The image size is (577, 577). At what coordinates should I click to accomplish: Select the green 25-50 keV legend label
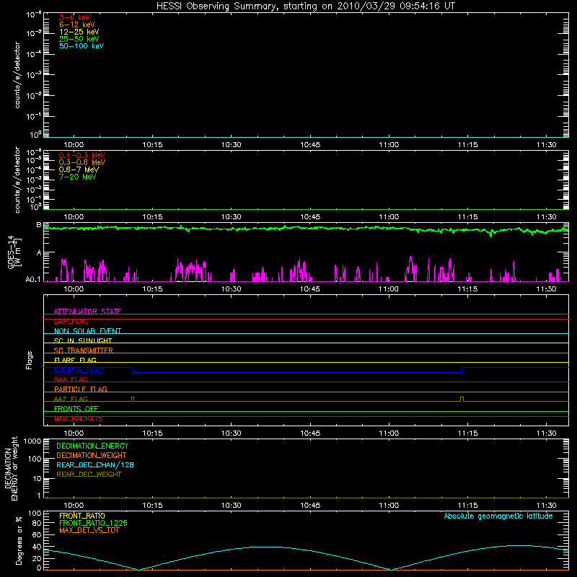pyautogui.click(x=79, y=39)
